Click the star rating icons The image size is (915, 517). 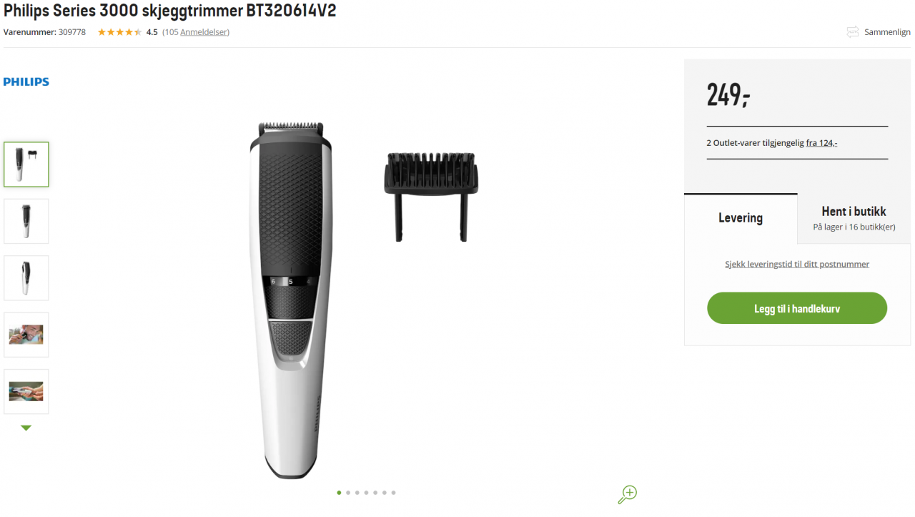click(x=119, y=32)
